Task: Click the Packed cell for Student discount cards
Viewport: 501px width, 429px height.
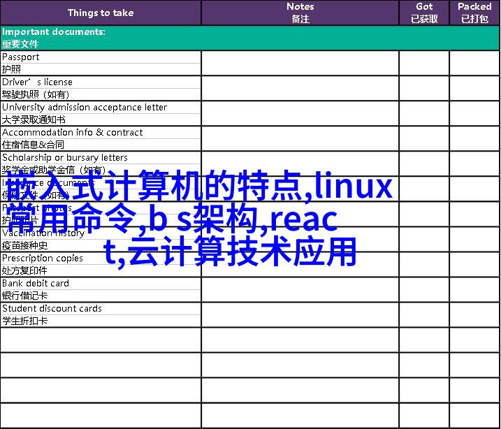Action: tap(474, 315)
